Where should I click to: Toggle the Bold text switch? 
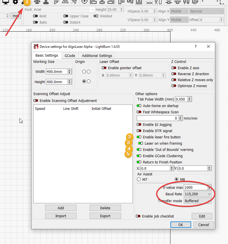pyautogui.click(x=35, y=16)
